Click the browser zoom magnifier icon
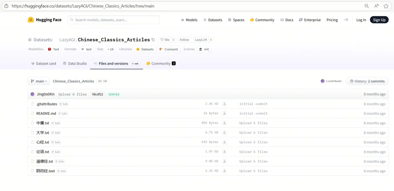This screenshot has height=191, width=394. pos(367,6)
